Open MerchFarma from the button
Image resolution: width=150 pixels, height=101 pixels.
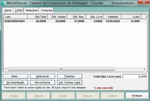(x=42, y=82)
